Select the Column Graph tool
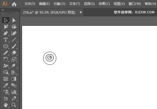The height and width of the screenshot is (109, 157). [14, 92]
